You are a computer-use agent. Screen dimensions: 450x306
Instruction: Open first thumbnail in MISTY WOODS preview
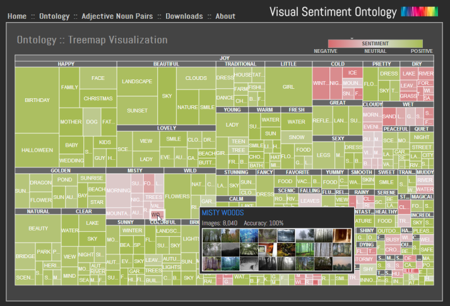tap(212, 235)
